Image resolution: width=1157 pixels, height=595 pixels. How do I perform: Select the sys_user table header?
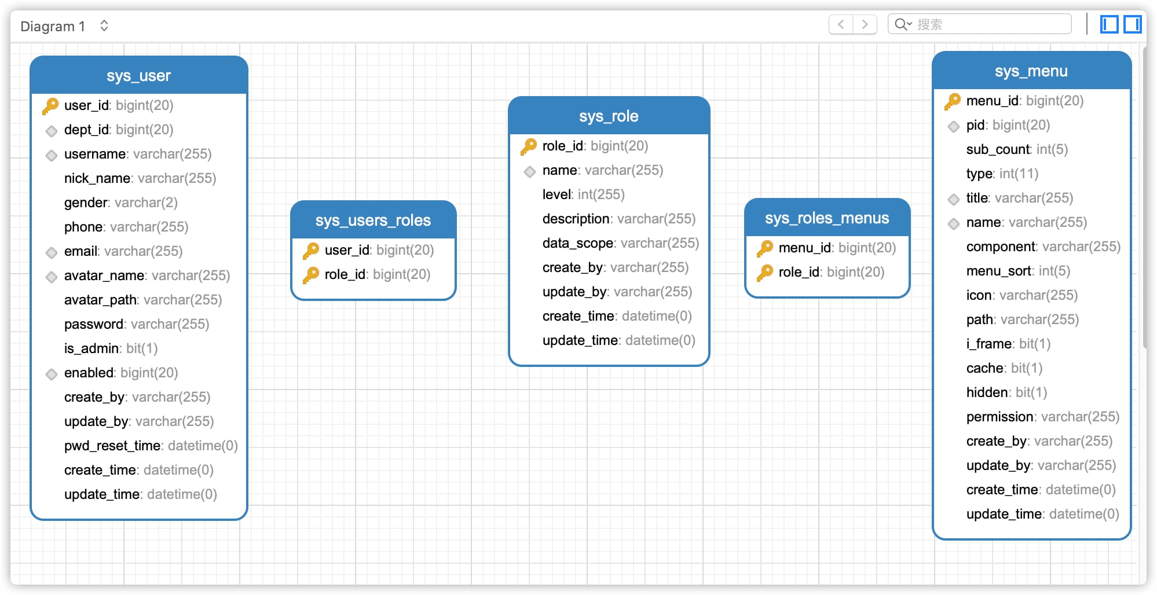(x=139, y=75)
